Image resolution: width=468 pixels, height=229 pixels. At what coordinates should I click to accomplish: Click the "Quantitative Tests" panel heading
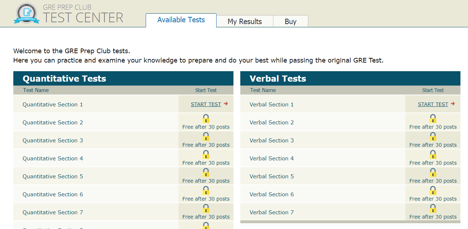pos(64,79)
